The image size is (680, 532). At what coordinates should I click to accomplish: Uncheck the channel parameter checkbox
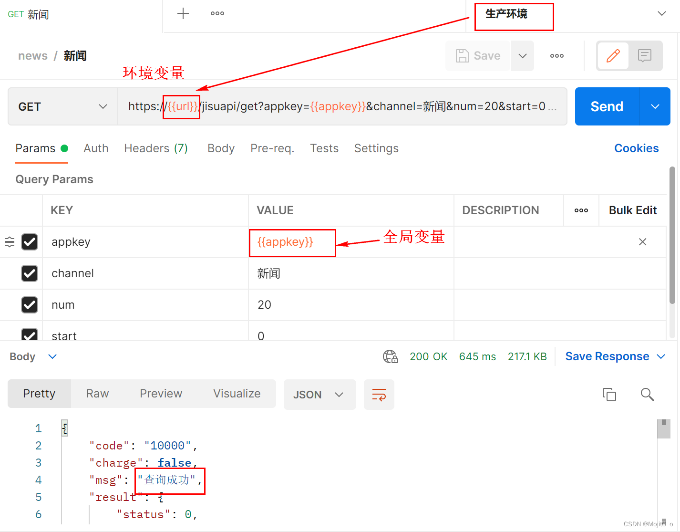(x=30, y=273)
